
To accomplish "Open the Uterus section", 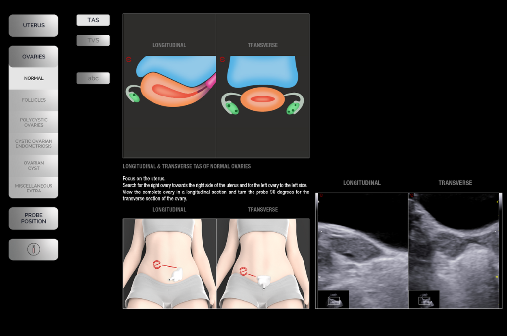I will point(34,25).
